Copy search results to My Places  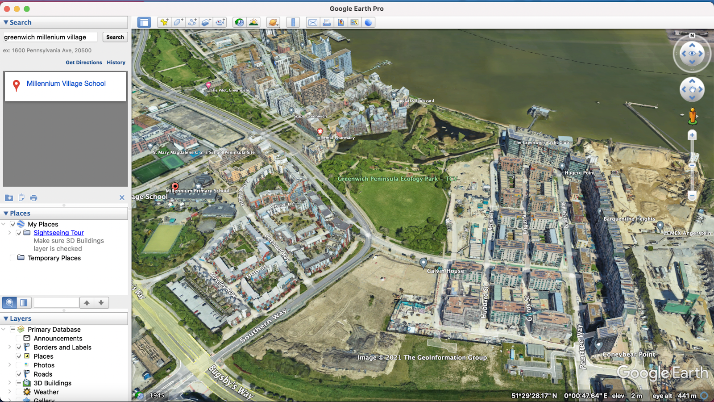tap(9, 197)
